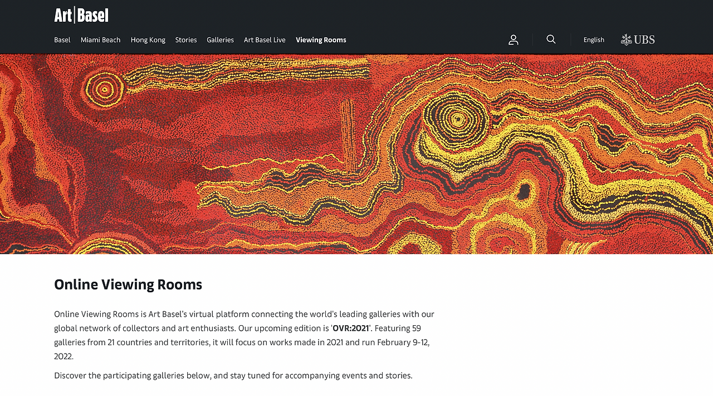
Task: Switch language via English selector
Action: click(594, 40)
